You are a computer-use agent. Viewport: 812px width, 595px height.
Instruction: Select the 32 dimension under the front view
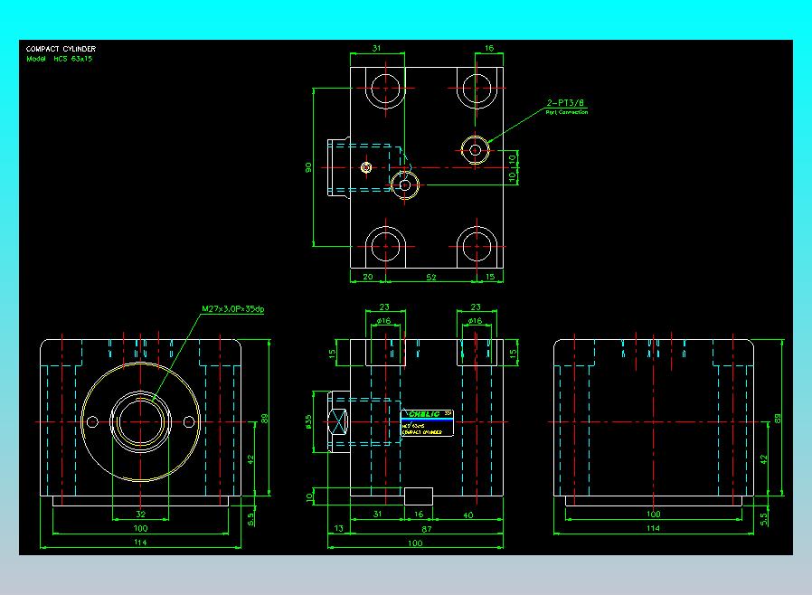coord(140,515)
